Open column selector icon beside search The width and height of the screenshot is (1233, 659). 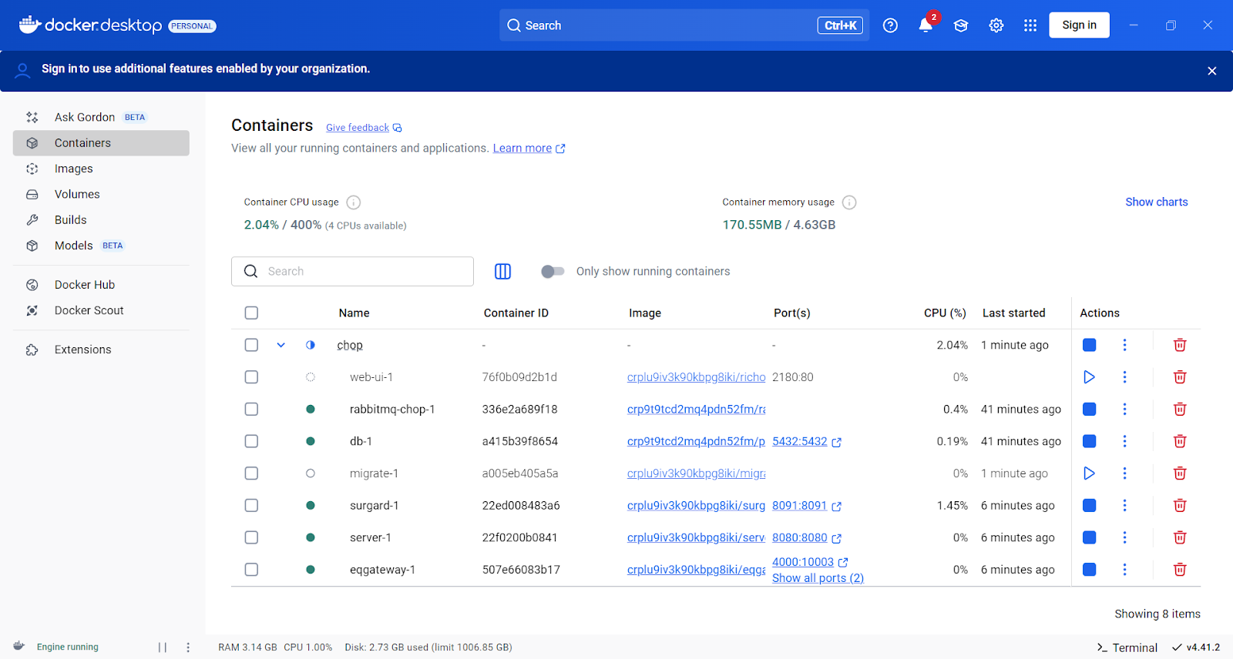coord(502,271)
